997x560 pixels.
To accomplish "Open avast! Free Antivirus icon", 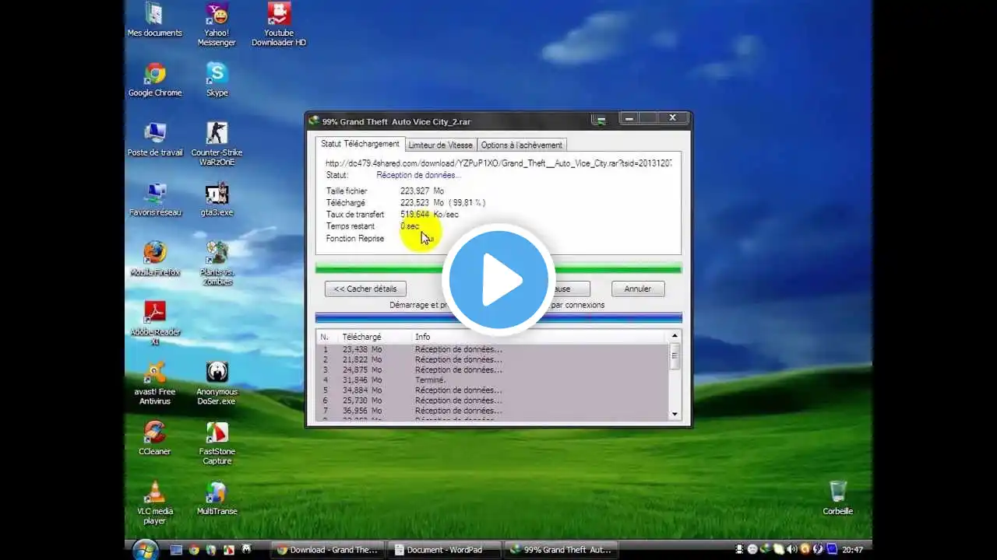I will click(x=154, y=383).
